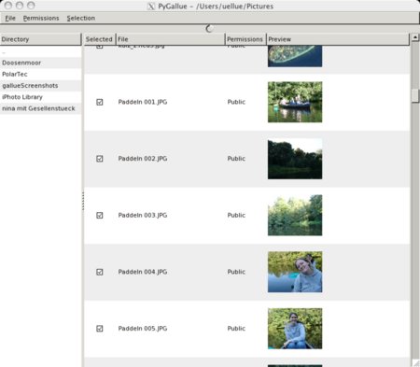Select the nina mit Gesellenstueck directory
Viewport: 420px width, 367px height.
[x=40, y=108]
